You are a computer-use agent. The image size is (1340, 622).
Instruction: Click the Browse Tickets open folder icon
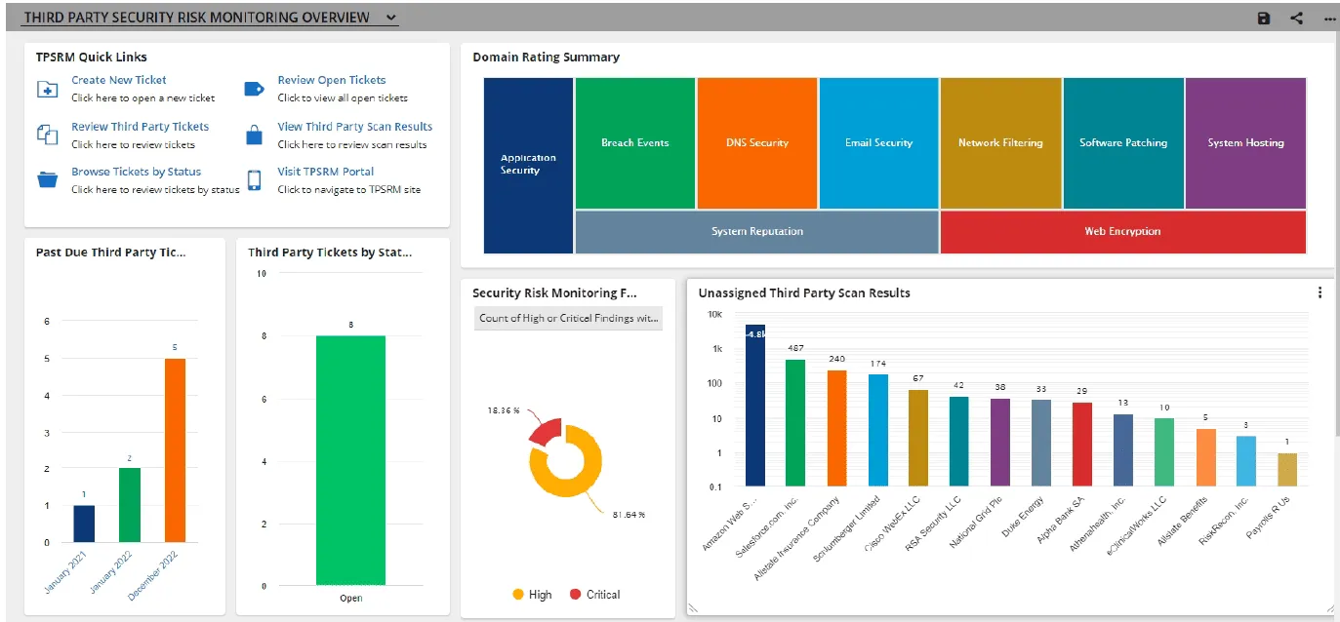[x=47, y=179]
